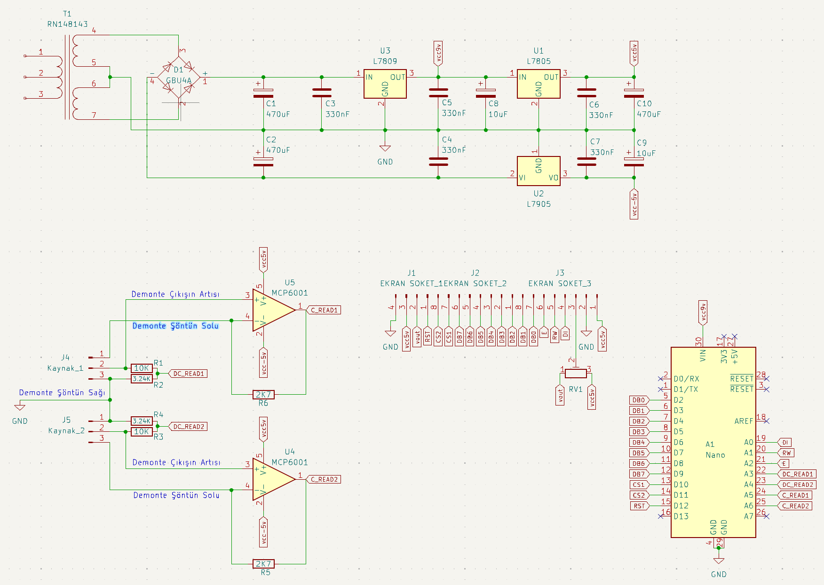
Task: Select the CS1 label at Nano D10
Action: tap(639, 484)
